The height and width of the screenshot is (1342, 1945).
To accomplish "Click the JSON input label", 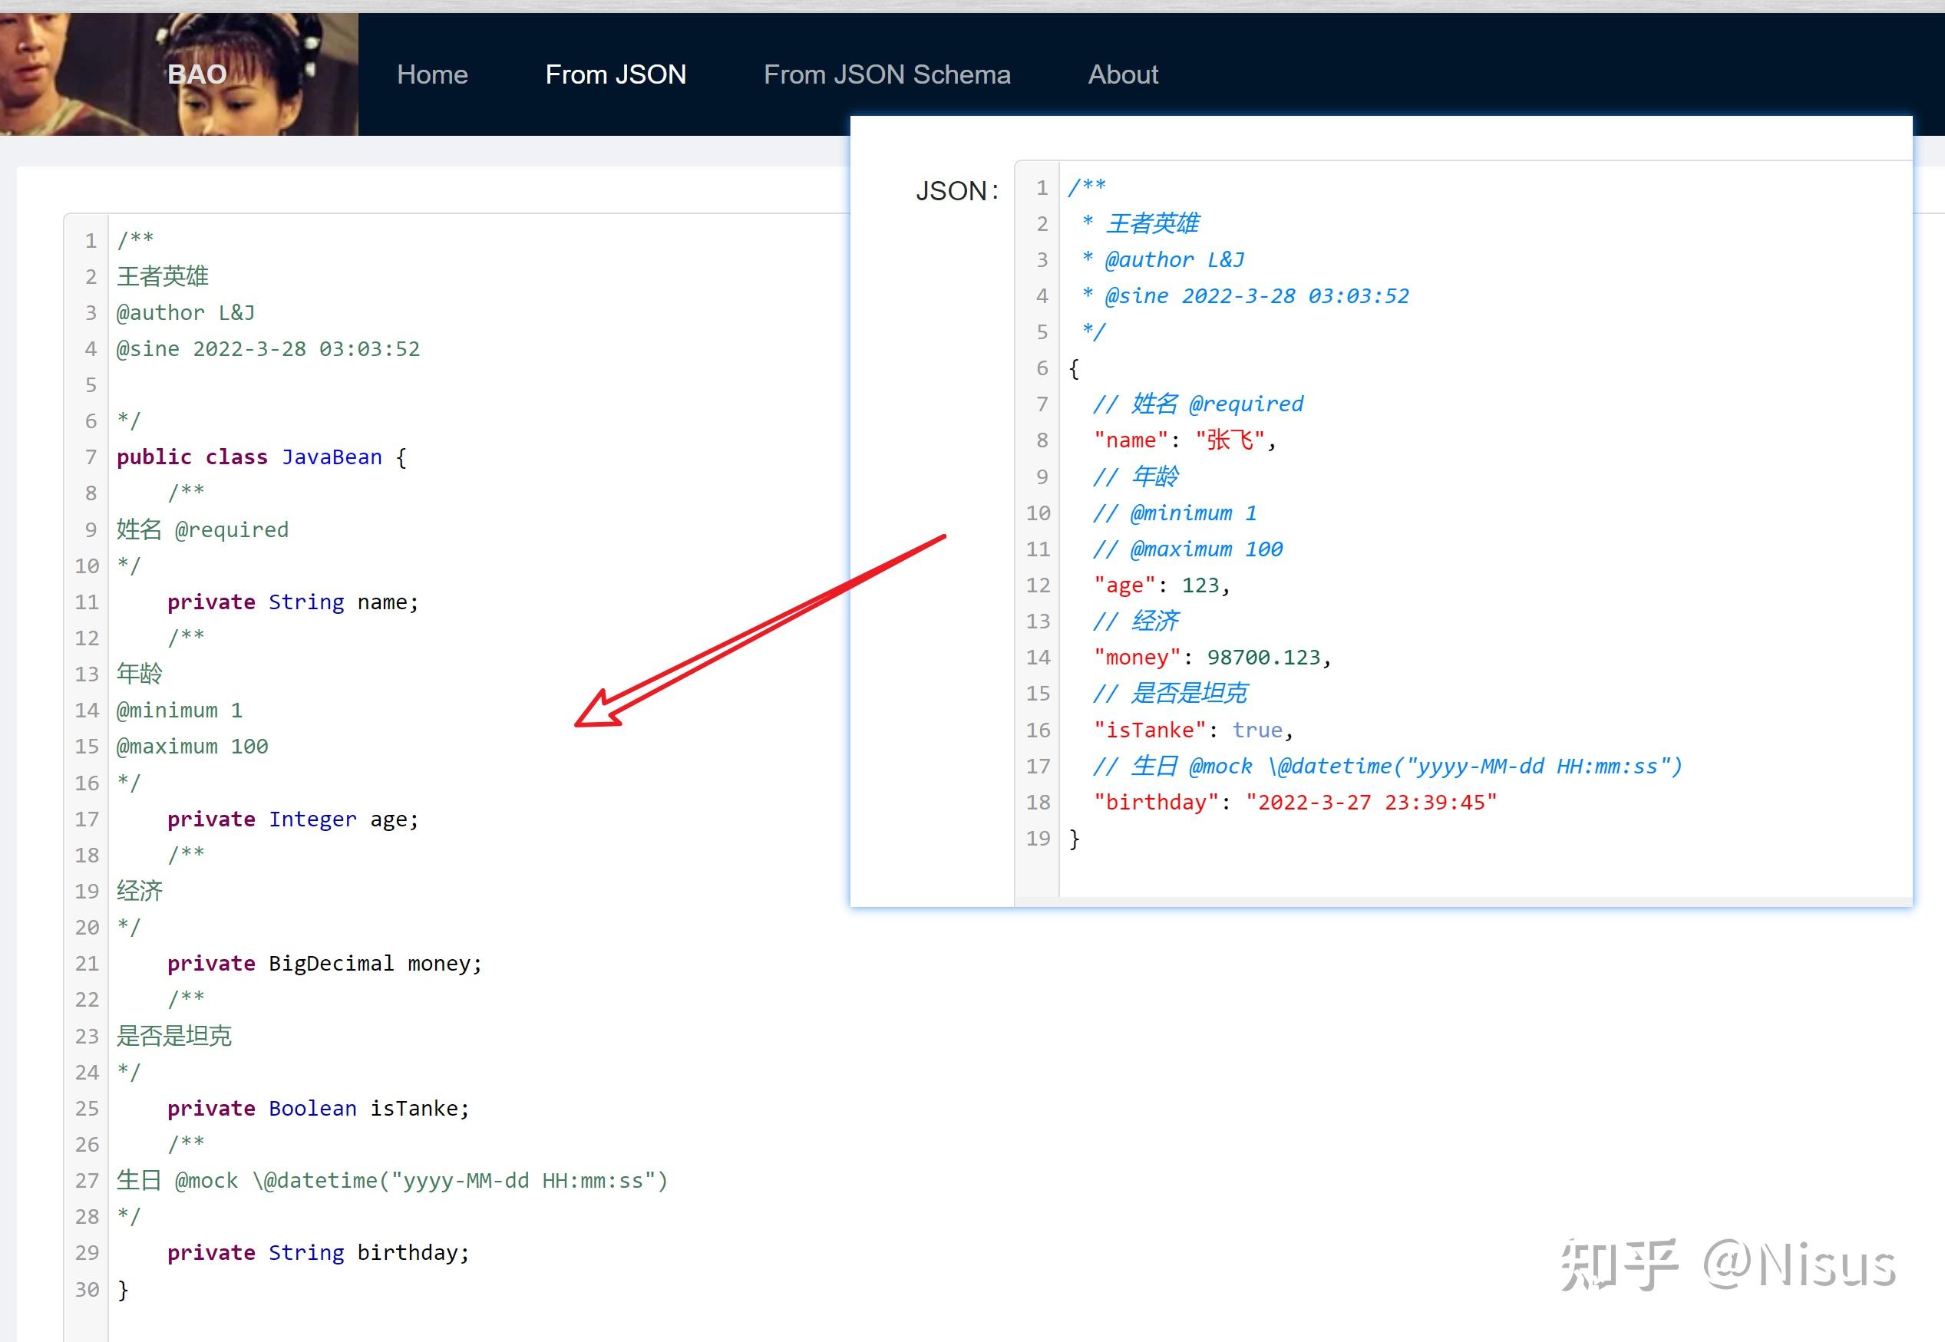I will tap(957, 191).
